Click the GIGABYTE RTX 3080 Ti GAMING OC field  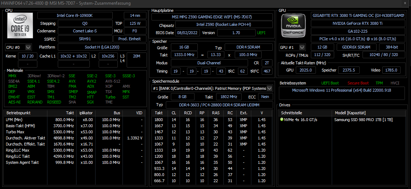pyautogui.click(x=358, y=15)
